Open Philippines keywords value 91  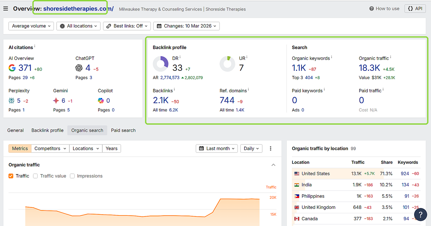pos(407,196)
